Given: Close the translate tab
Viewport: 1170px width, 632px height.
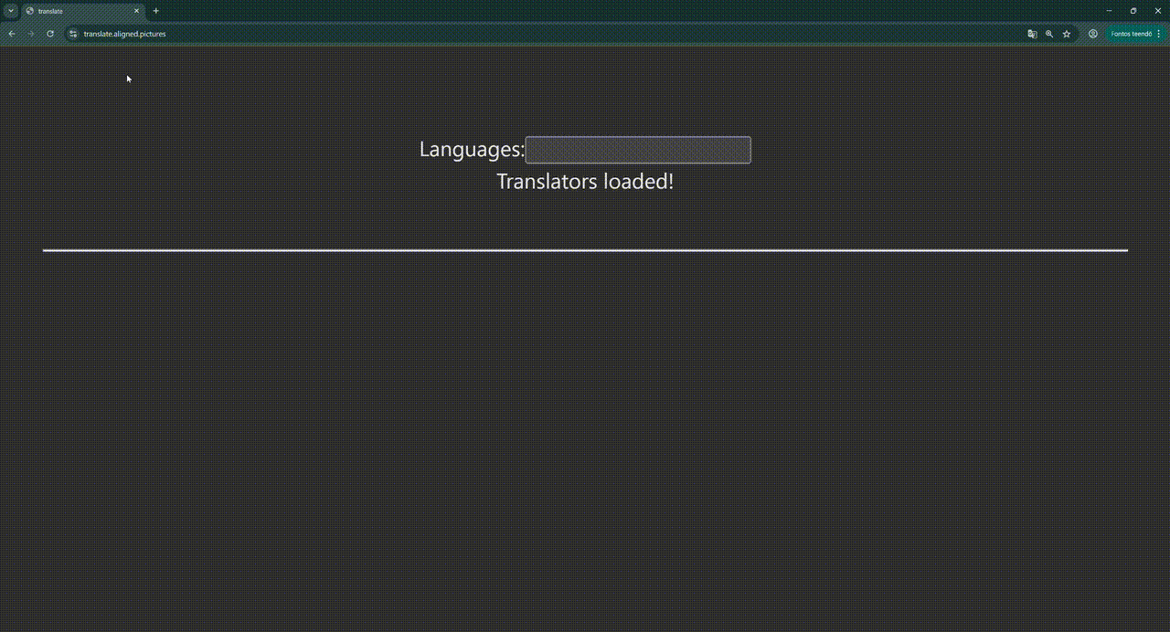Looking at the screenshot, I should click(x=137, y=11).
